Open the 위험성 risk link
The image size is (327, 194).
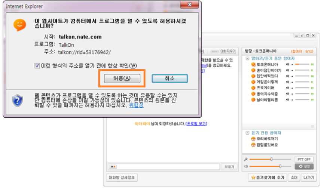tap(136, 105)
